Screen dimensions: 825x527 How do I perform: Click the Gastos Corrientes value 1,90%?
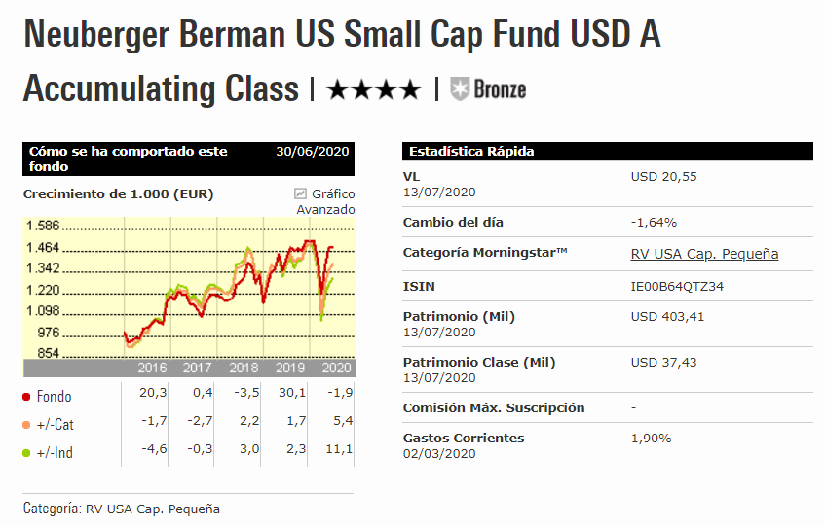coord(652,439)
